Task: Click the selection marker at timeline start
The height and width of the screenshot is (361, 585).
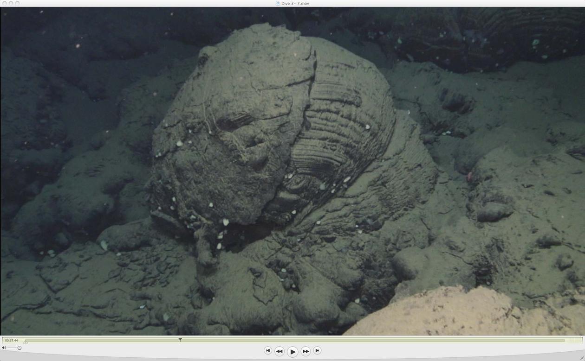Action: (x=26, y=342)
